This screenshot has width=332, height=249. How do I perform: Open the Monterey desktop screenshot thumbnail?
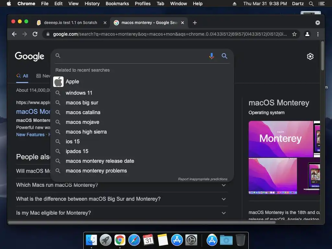tap(273, 176)
